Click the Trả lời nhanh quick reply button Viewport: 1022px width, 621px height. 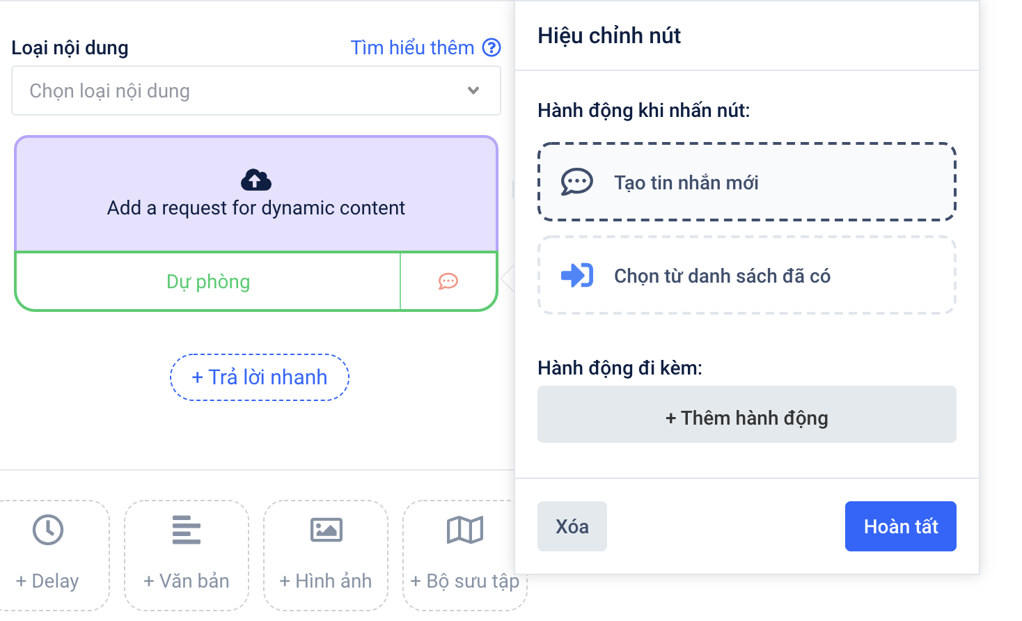click(260, 377)
